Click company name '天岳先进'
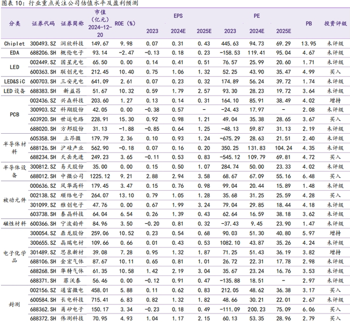This screenshot has height=322, width=350. (72, 157)
